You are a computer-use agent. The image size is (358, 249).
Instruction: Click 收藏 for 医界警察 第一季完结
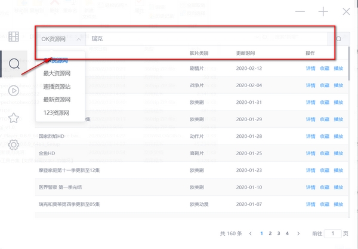tap(325, 187)
